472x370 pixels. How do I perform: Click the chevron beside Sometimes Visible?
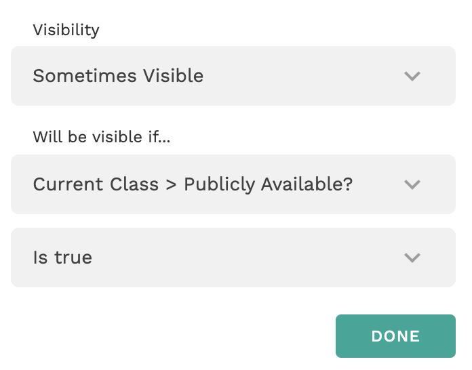point(412,76)
